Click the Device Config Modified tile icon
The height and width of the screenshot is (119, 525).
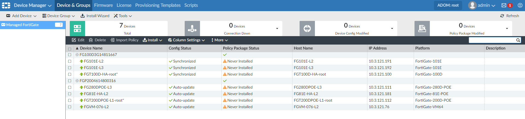[x=307, y=29]
